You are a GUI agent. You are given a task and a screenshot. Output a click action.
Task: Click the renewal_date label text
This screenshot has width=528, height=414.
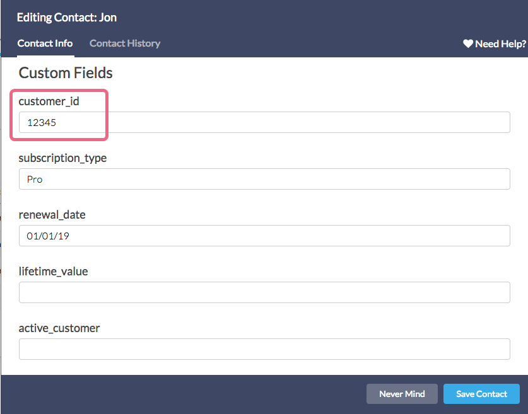tap(52, 214)
